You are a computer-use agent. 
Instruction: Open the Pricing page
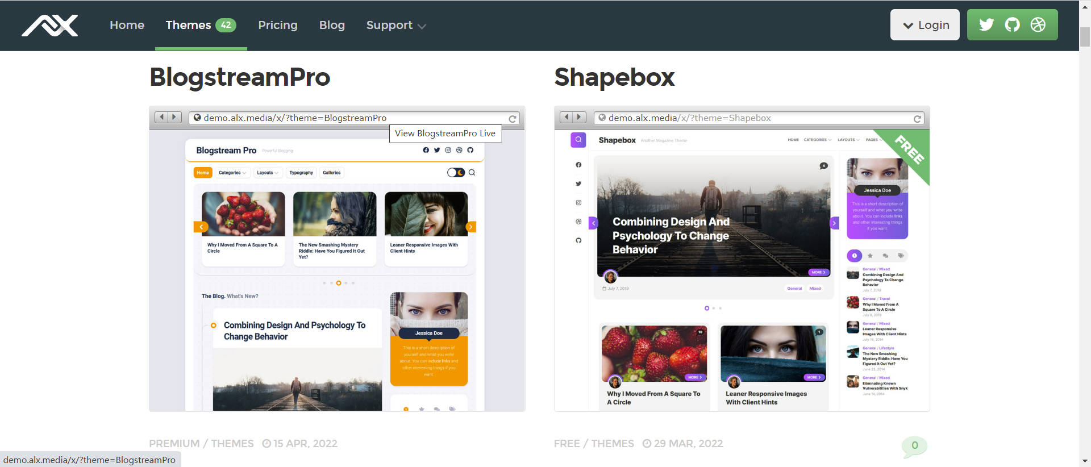278,25
